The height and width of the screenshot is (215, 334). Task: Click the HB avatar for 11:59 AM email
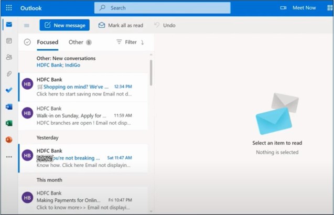click(x=27, y=113)
